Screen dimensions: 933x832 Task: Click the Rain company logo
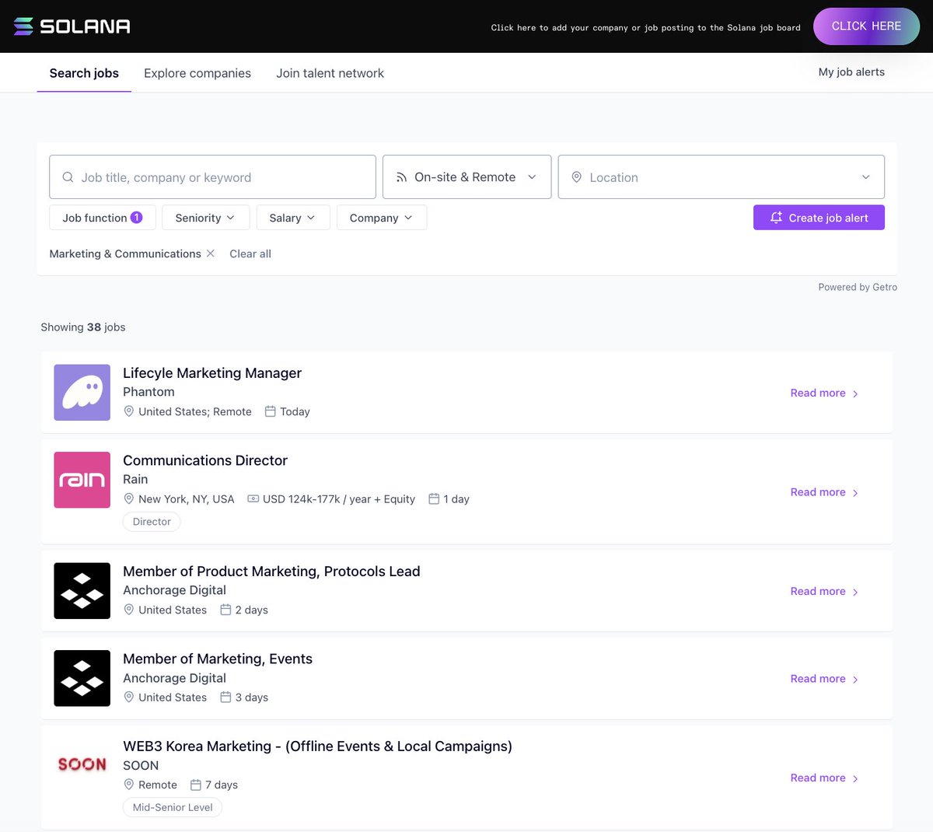pyautogui.click(x=82, y=479)
